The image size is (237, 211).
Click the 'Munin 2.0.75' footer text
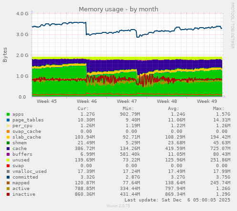[x=118, y=206]
